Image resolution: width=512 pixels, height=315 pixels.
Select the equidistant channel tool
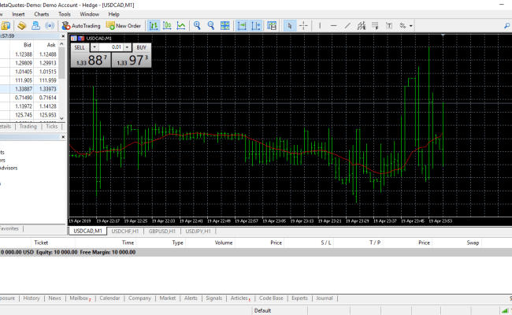361,25
